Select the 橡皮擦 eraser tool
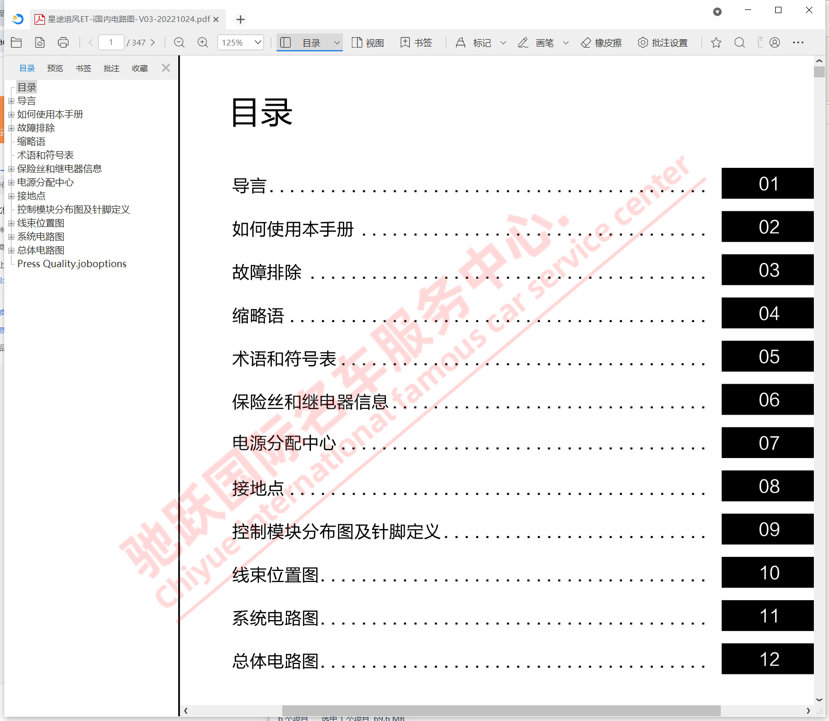The image size is (829, 721). pos(601,42)
